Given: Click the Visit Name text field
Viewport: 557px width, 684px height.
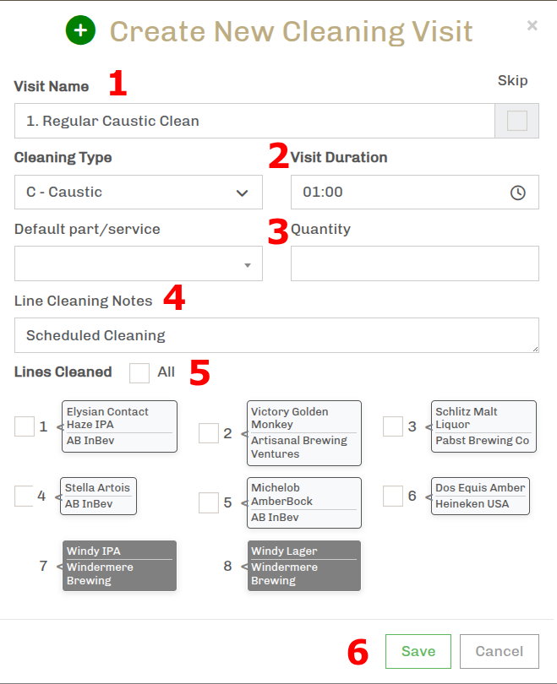Looking at the screenshot, I should point(254,121).
